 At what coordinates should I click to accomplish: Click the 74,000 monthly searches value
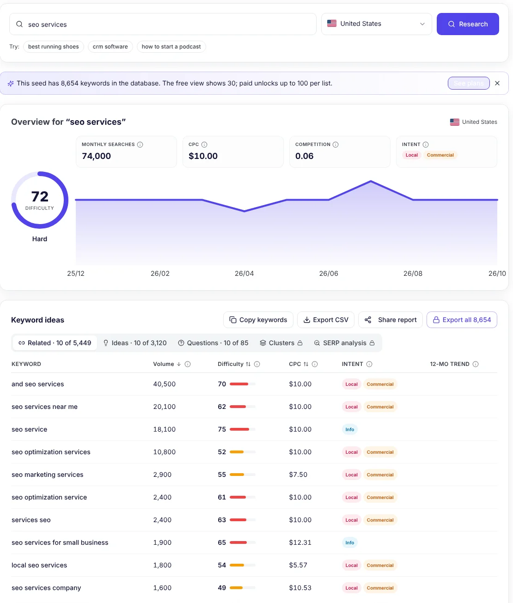tap(97, 156)
